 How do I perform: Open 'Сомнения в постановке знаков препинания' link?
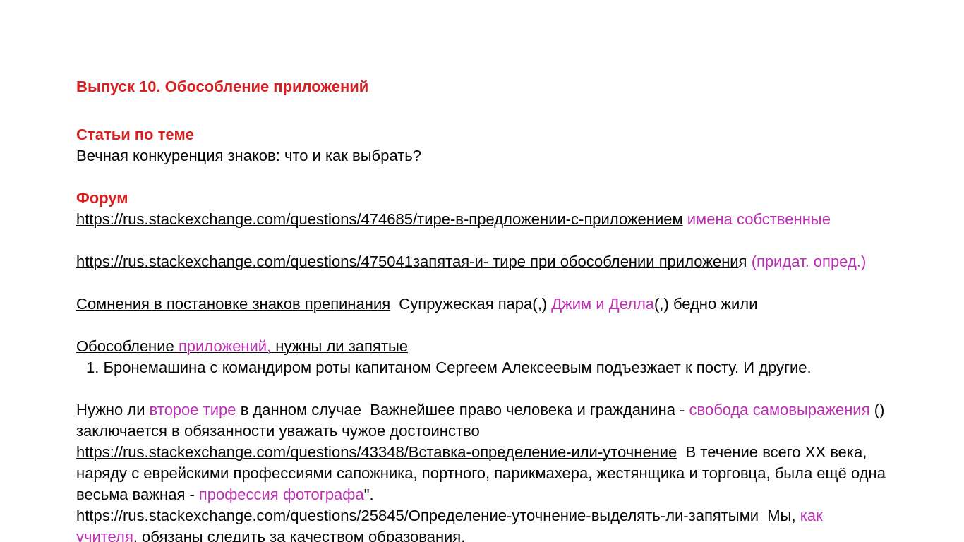pyautogui.click(x=233, y=304)
